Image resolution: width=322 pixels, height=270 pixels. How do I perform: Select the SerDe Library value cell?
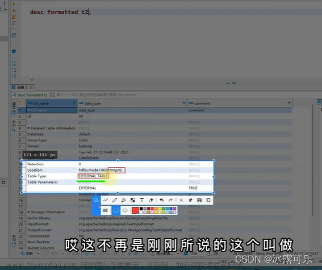coord(132,218)
